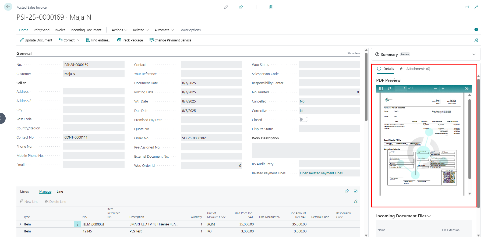Expand the Automate dropdown menu
The width and height of the screenshot is (491, 237).
[164, 30]
